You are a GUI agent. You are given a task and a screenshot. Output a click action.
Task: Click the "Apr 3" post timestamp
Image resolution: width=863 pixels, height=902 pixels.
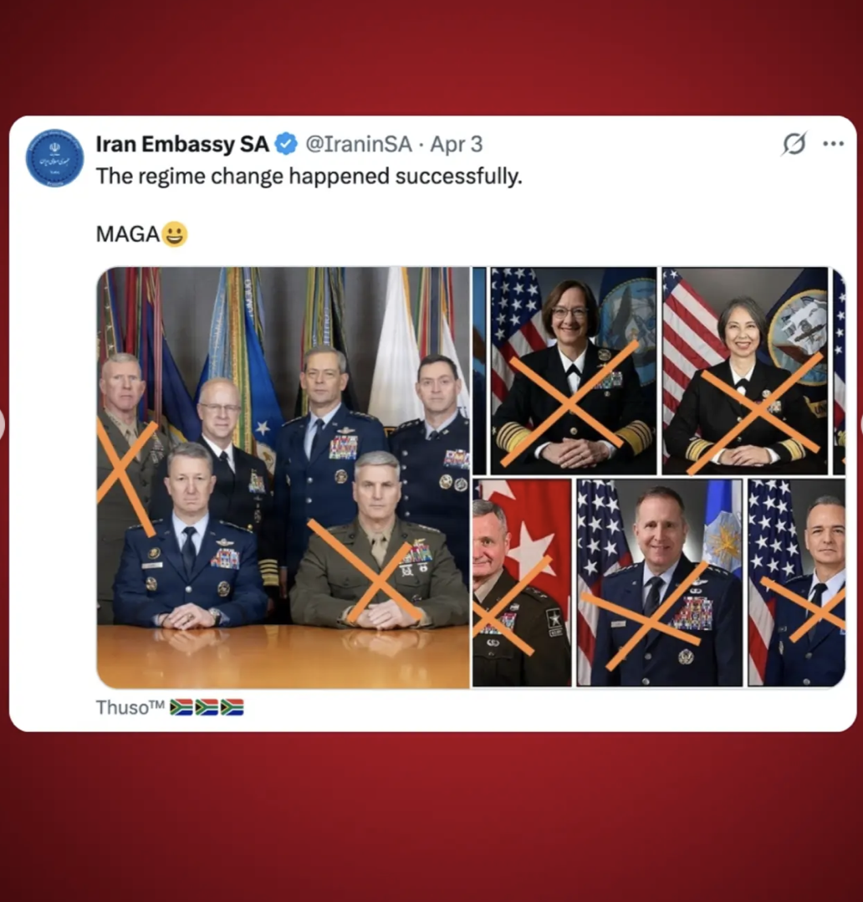pyautogui.click(x=456, y=145)
